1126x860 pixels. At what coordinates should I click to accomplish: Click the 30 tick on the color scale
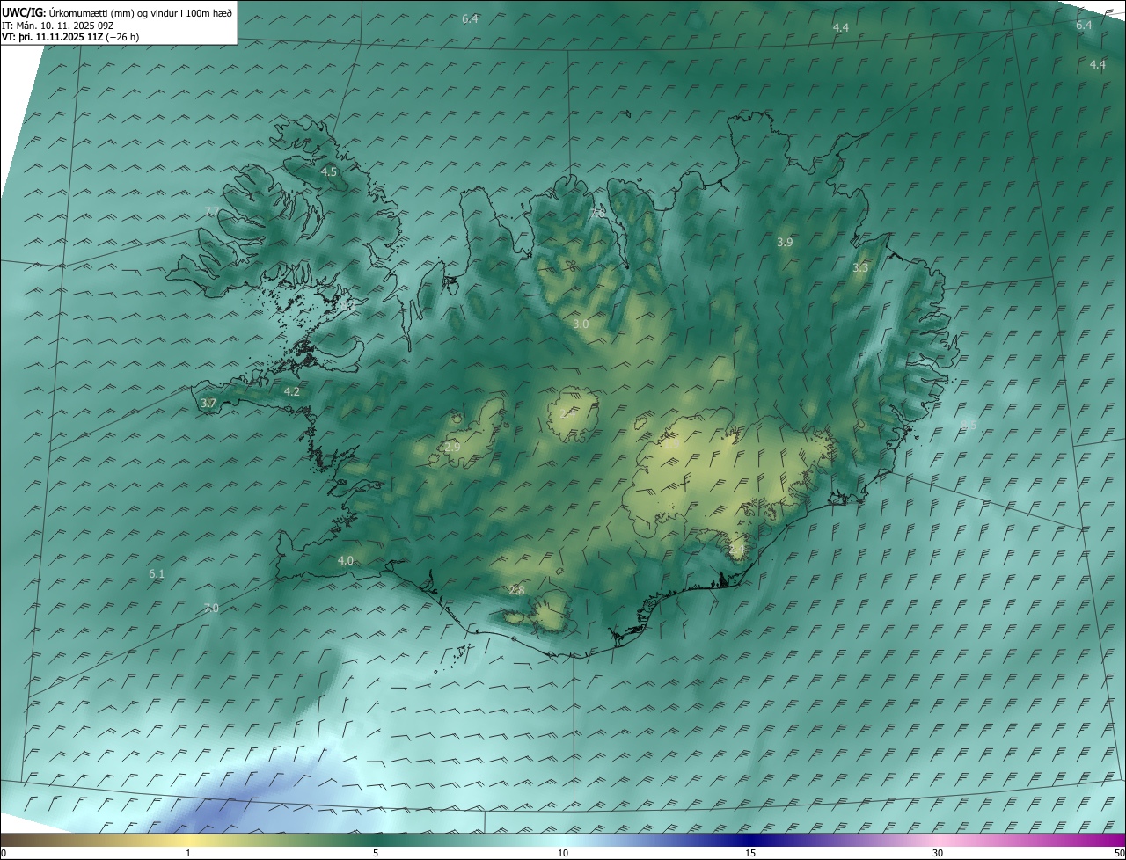click(x=938, y=853)
